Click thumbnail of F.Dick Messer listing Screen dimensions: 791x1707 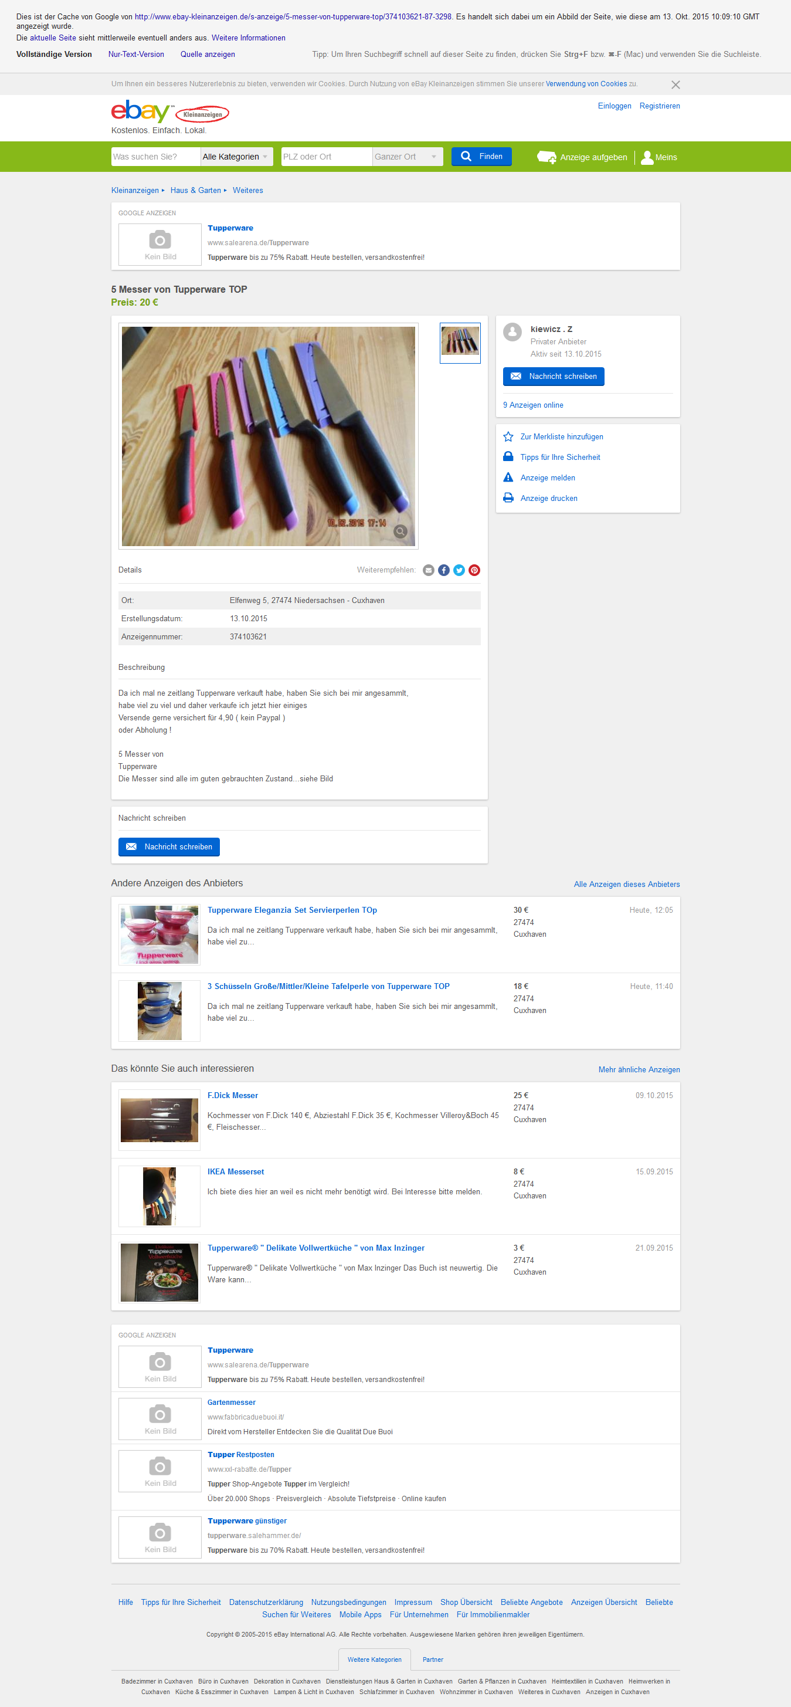159,1120
